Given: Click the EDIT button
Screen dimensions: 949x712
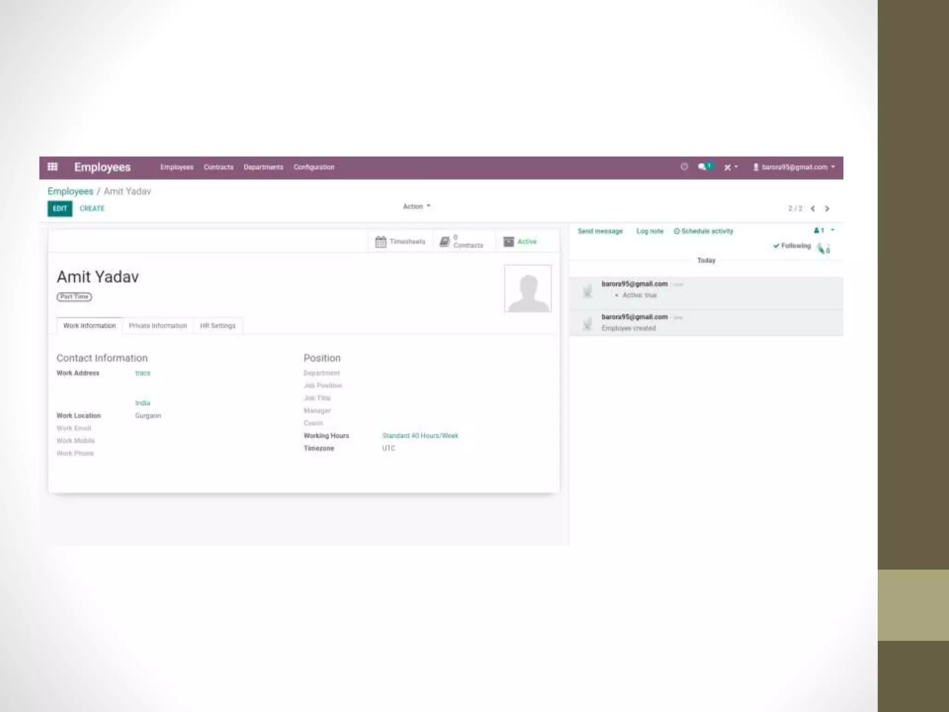Looking at the screenshot, I should [x=60, y=209].
